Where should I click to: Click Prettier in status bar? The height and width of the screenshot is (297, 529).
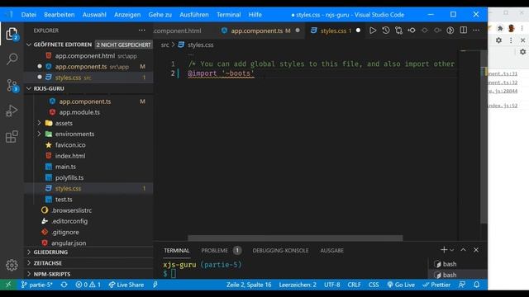tap(436, 285)
